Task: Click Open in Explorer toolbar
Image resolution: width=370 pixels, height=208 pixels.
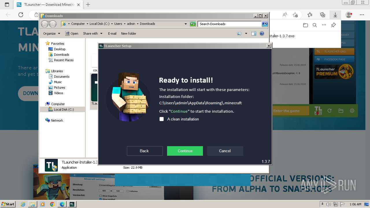Action: point(72,34)
